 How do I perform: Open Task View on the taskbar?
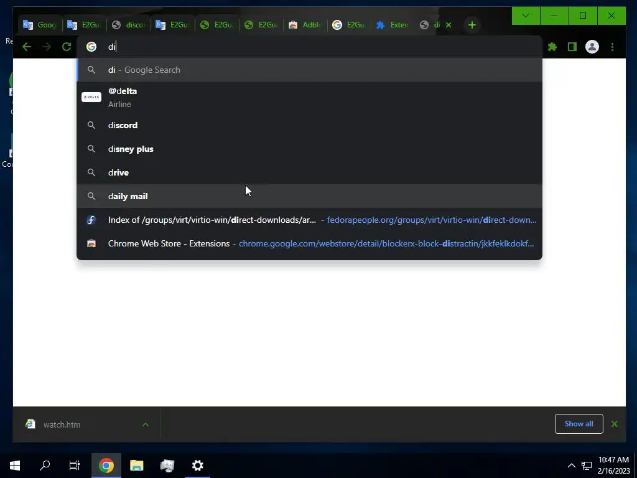click(75, 466)
